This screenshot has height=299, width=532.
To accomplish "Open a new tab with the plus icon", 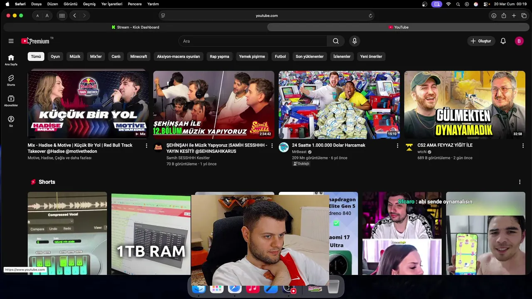I will [x=514, y=16].
